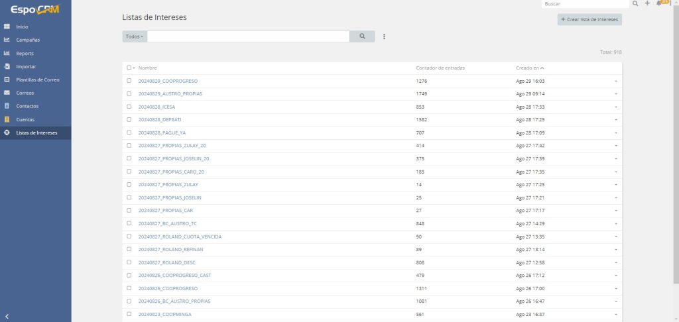Open the notifications bell

[658, 4]
